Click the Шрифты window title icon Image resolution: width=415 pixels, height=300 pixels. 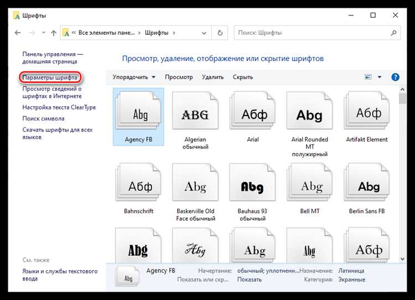pyautogui.click(x=17, y=15)
